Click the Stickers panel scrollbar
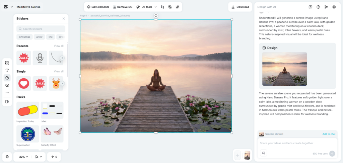Screen dimensions: 343x163 pos(67,60)
